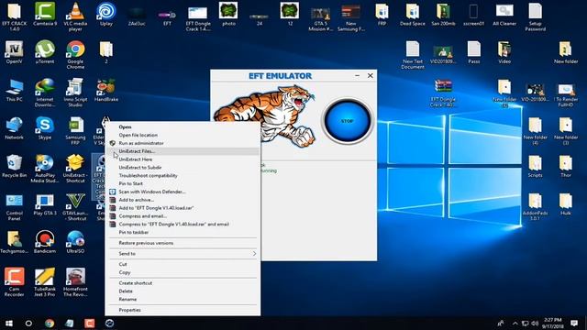Select 'Rename' in context menu

point(127,300)
